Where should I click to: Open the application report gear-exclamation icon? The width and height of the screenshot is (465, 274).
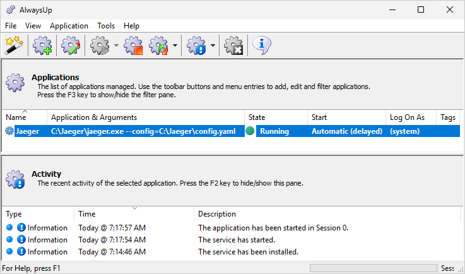[x=196, y=45]
